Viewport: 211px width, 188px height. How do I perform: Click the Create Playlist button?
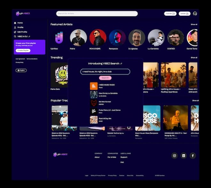(23, 50)
